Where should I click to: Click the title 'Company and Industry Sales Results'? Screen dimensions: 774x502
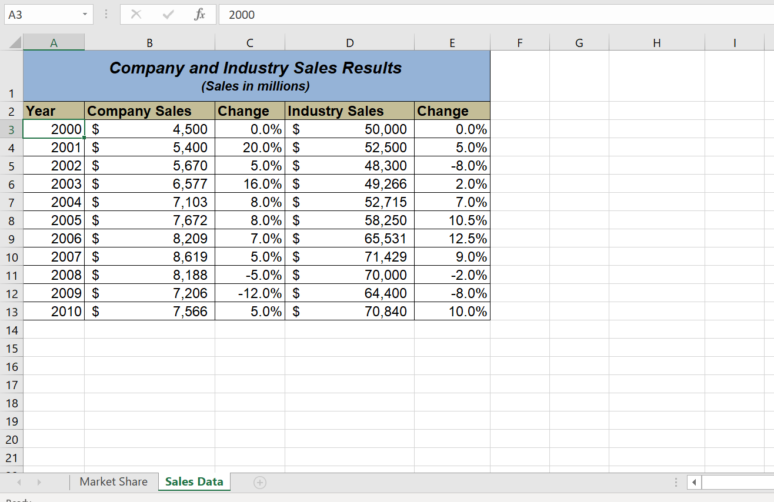tap(256, 68)
